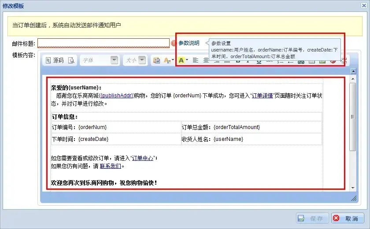Click the editor scrollbar down arrow
Viewport: 370px width, 229px height.
click(x=353, y=188)
